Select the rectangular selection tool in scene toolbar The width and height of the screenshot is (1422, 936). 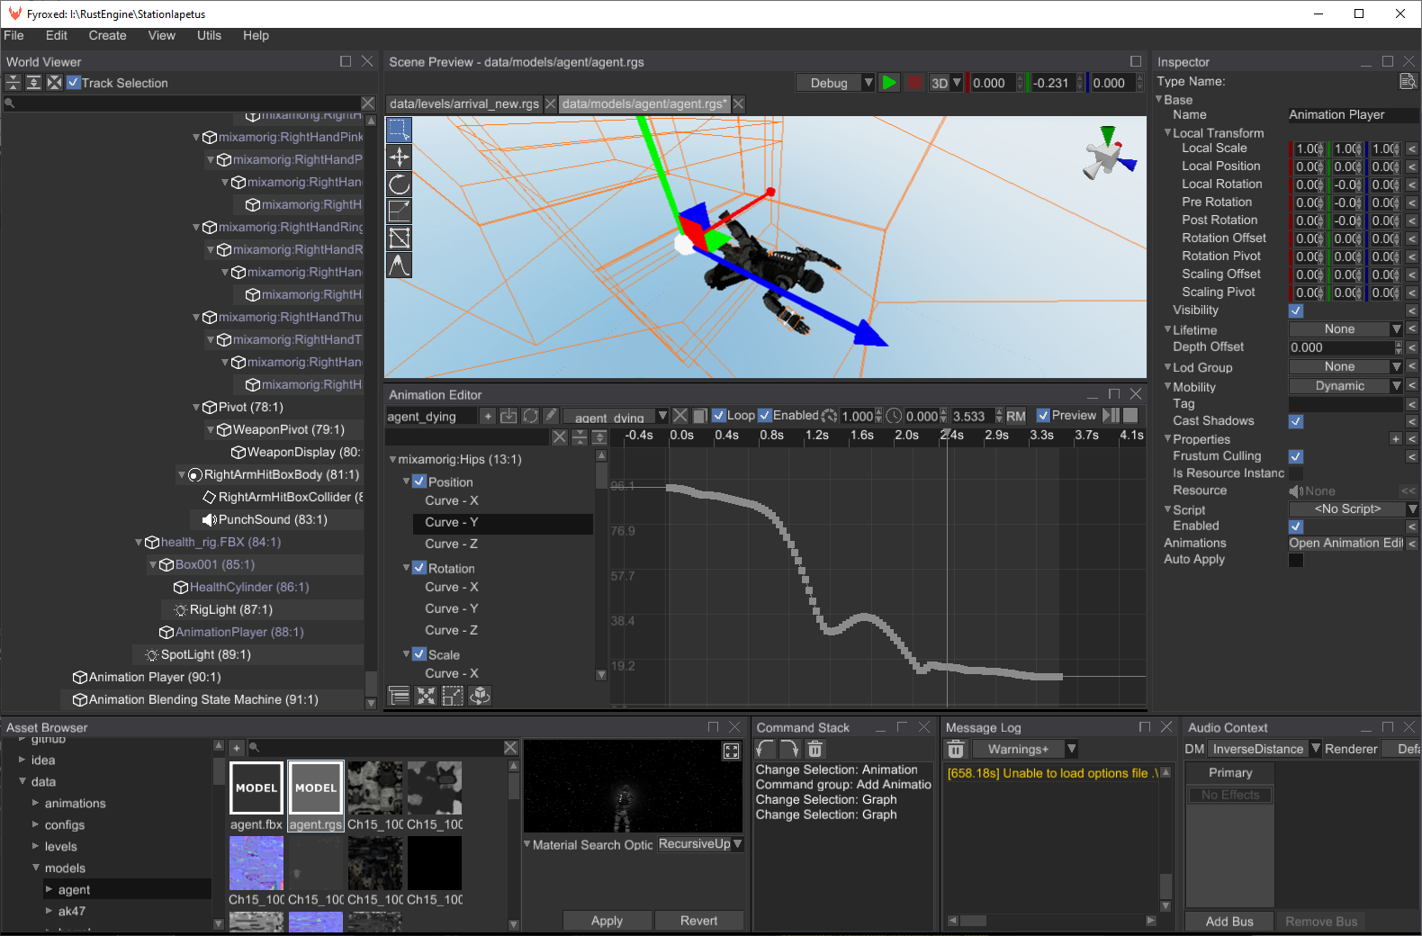tap(399, 130)
